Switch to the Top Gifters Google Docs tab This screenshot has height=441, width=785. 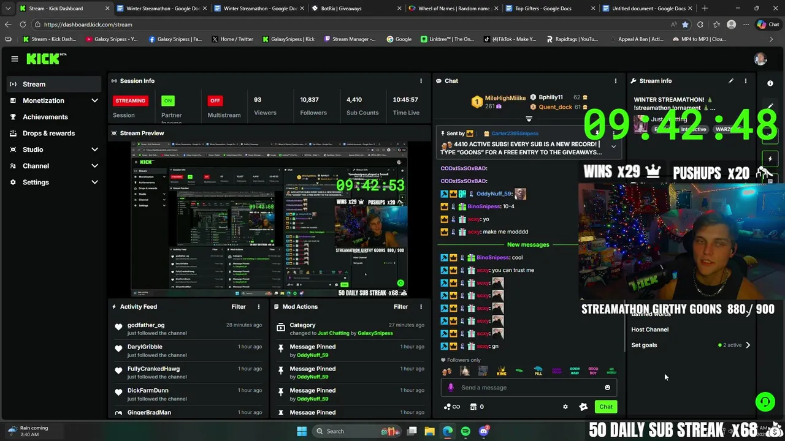[x=549, y=9]
